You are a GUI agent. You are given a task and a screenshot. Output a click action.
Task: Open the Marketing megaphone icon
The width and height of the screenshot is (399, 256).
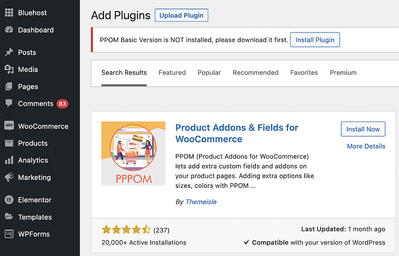point(9,177)
